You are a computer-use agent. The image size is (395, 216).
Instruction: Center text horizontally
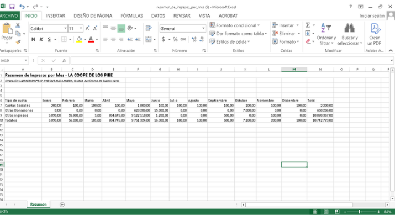click(x=113, y=39)
